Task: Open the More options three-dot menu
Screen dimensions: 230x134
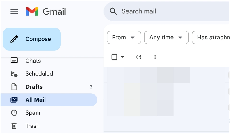Action: (x=155, y=57)
